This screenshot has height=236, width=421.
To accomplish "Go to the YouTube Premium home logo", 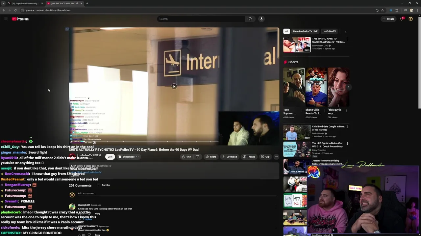I will (x=20, y=19).
